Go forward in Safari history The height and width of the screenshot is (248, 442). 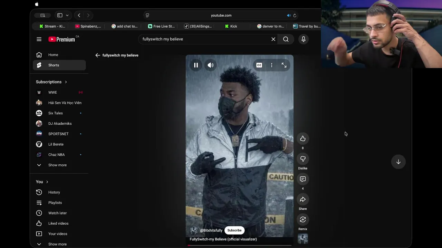pyautogui.click(x=88, y=15)
